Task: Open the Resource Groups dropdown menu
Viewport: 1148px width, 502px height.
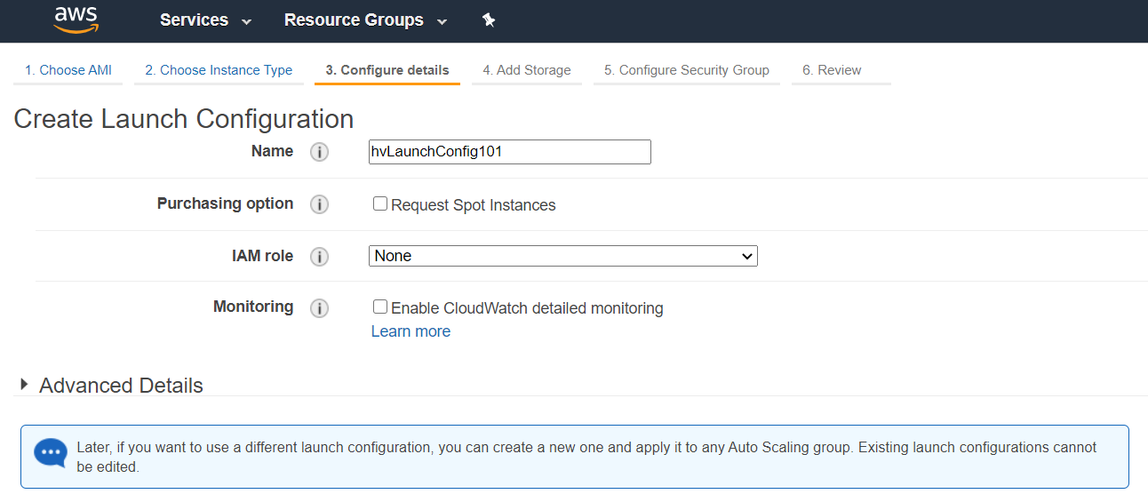Action: pos(365,20)
